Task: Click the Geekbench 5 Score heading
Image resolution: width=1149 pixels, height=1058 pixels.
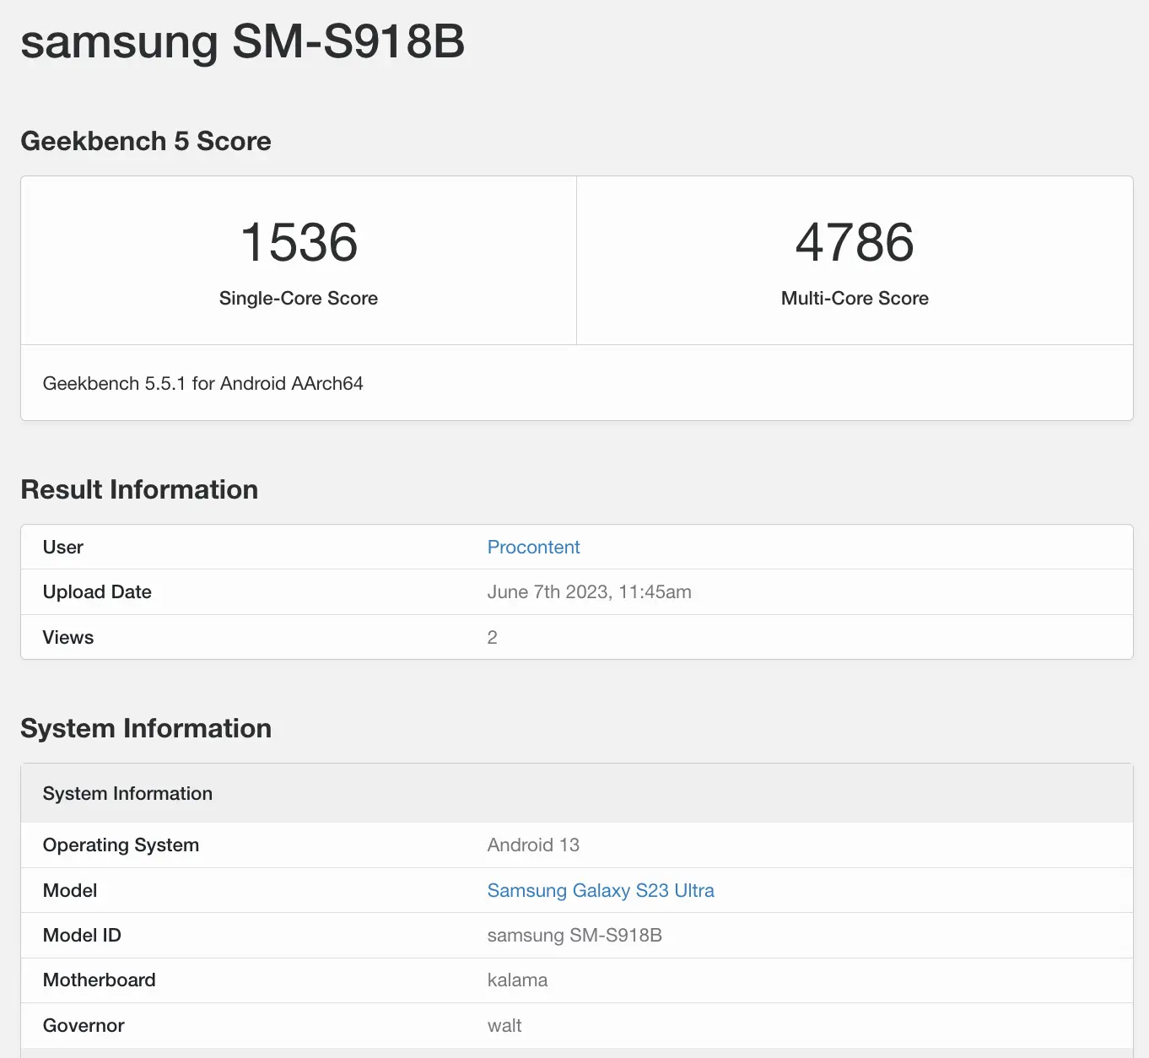Action: tap(146, 141)
